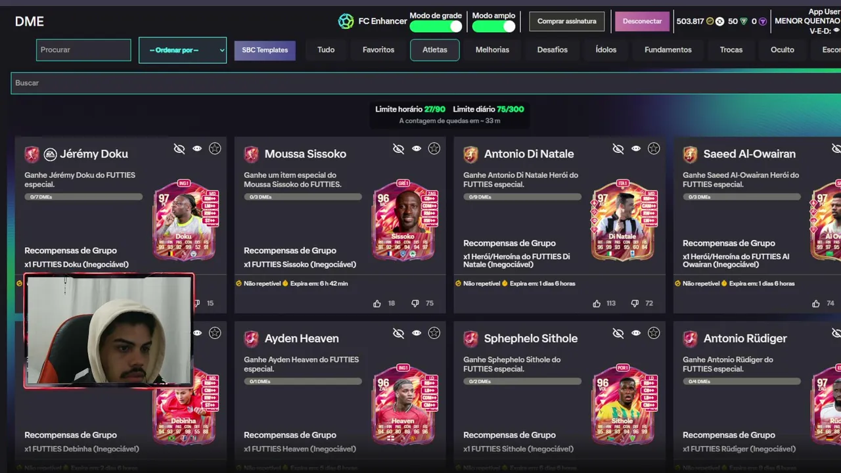Screen dimensions: 841x473
Task: Go to the Melhorias tab
Action: pyautogui.click(x=492, y=50)
